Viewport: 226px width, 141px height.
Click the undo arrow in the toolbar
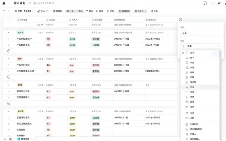(x=4, y=11)
